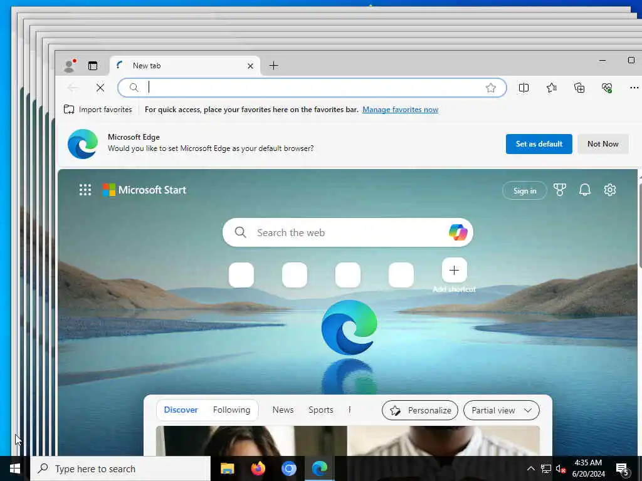Click the Import favorites button
This screenshot has height=481, width=642.
pyautogui.click(x=98, y=109)
